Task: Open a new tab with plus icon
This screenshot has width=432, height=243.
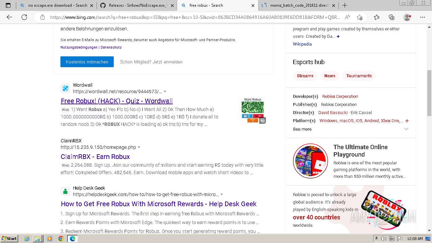Action: 345,5
